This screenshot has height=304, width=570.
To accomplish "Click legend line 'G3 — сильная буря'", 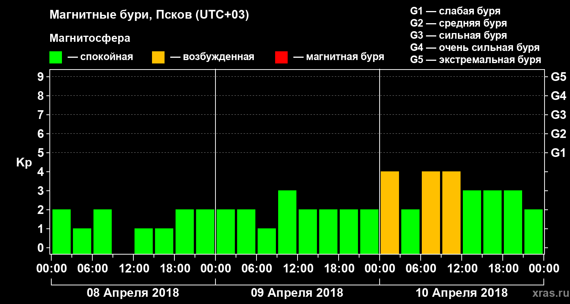I will [458, 35].
